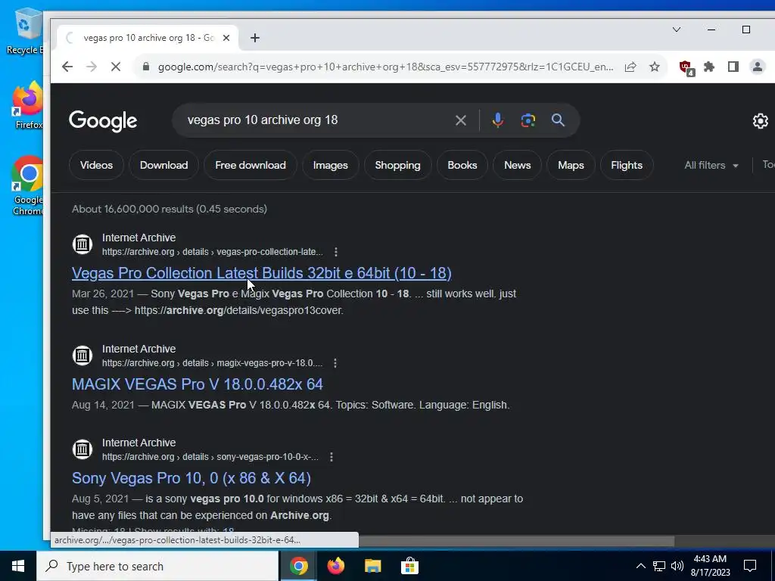Open Firefox desktop shortcut
The height and width of the screenshot is (581, 775).
point(28,105)
